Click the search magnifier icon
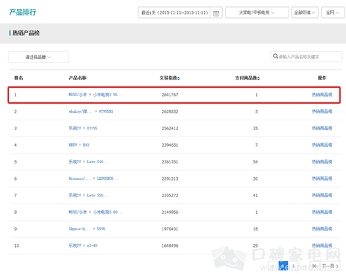Screen dimensions: 346x274 (x=275, y=56)
